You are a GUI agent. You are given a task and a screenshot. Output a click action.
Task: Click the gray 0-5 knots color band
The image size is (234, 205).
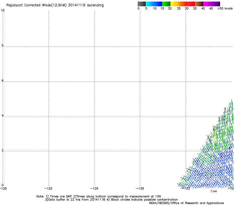coord(142,4)
